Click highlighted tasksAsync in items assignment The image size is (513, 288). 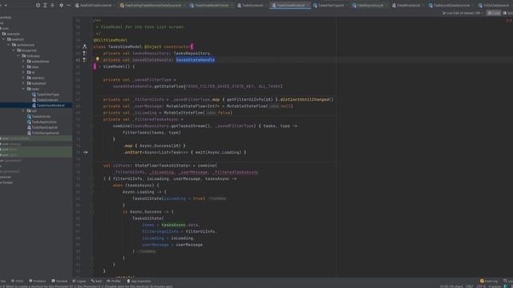click(173, 225)
